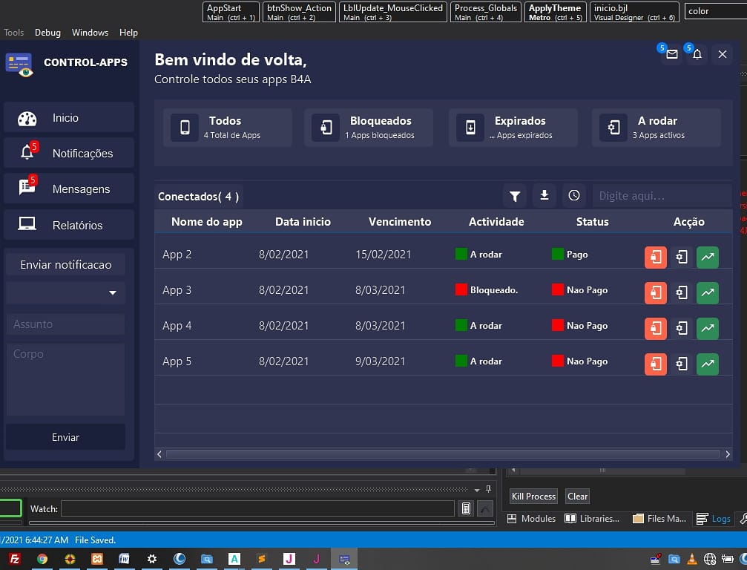This screenshot has height=570, width=747.
Task: Click the Digite aqui search field
Action: [x=662, y=196]
